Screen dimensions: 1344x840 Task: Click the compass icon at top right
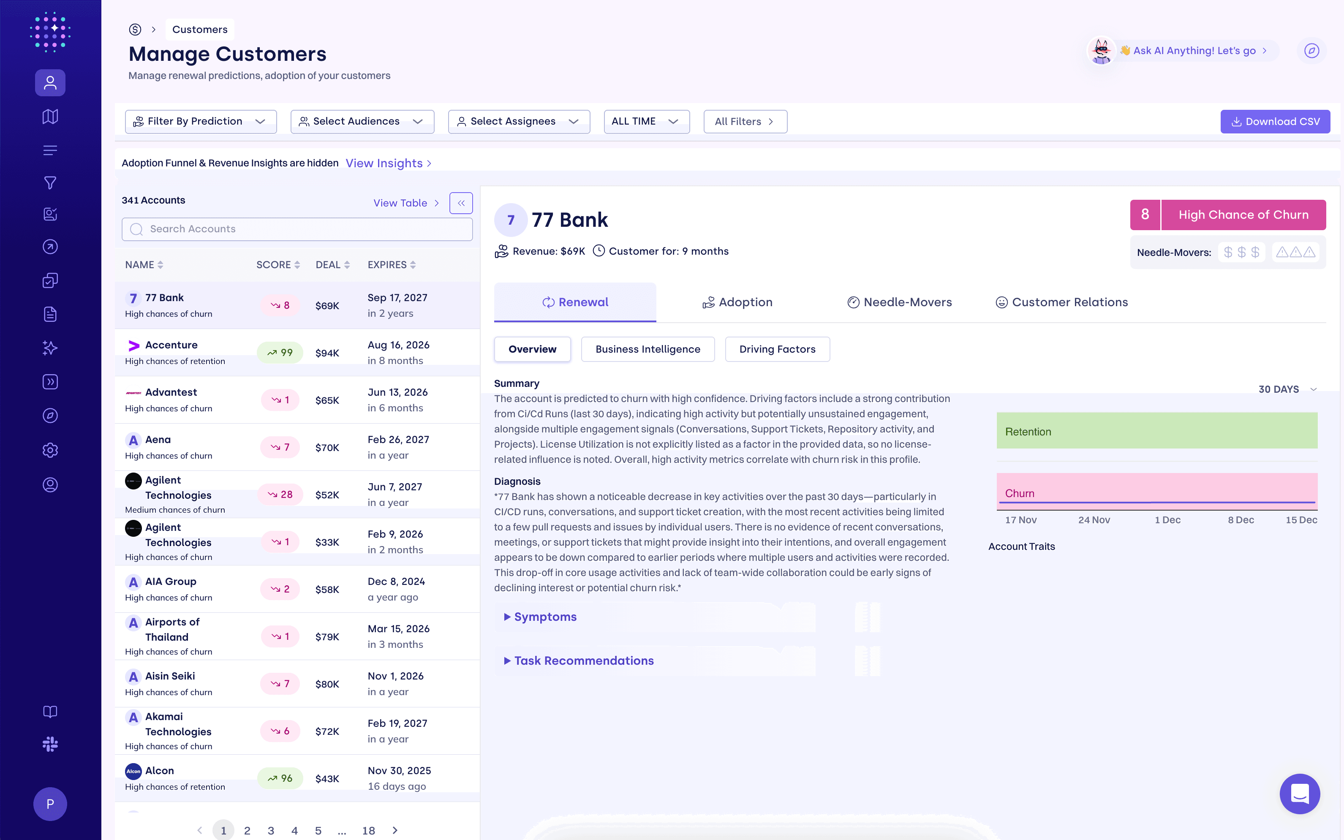click(x=1311, y=51)
